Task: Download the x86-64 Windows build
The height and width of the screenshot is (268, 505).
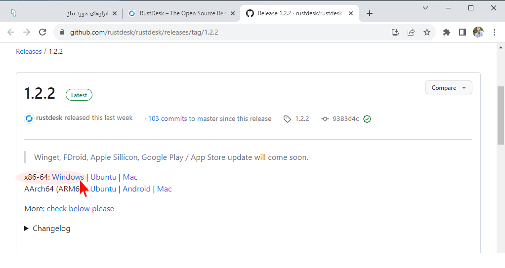Action: pos(68,177)
